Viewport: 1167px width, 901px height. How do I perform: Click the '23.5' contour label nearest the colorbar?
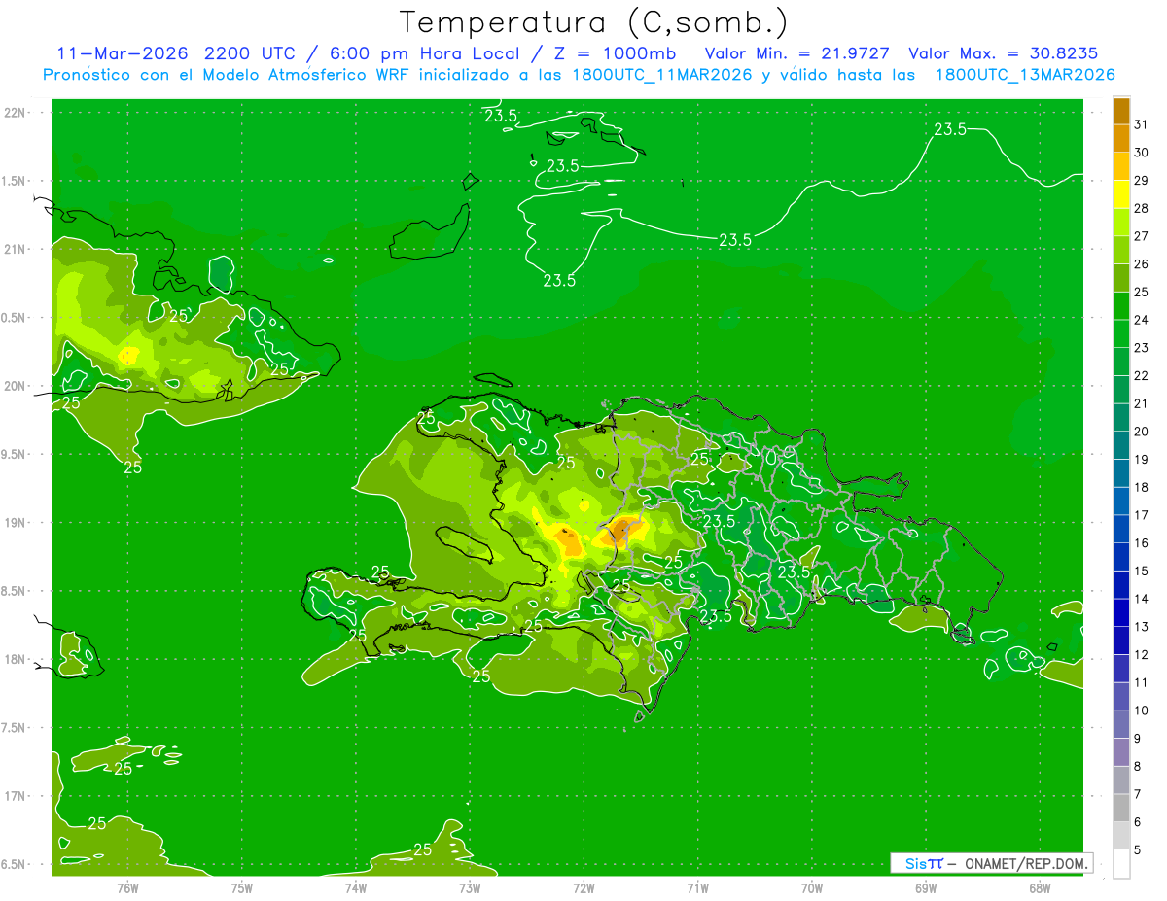point(950,129)
